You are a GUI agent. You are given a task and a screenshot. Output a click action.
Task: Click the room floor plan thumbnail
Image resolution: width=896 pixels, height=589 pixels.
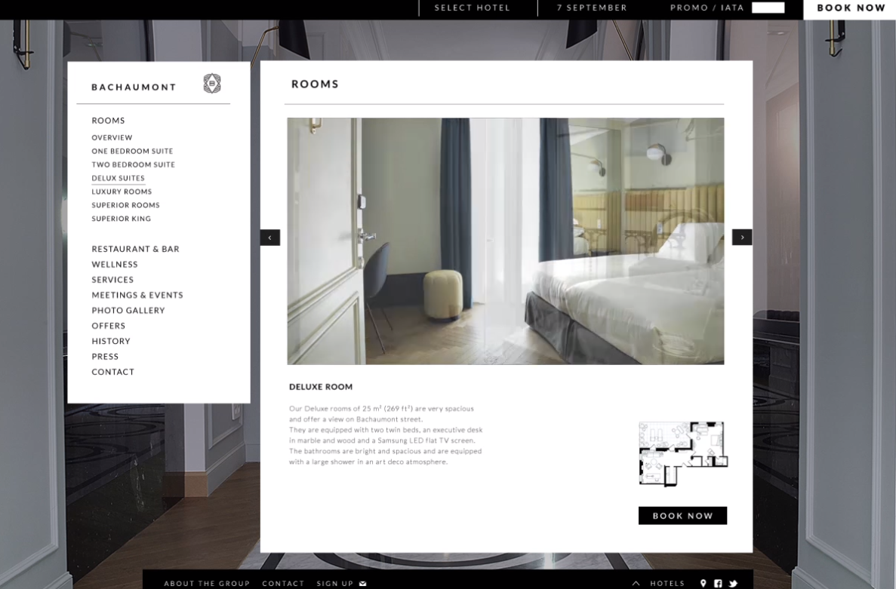coord(683,452)
